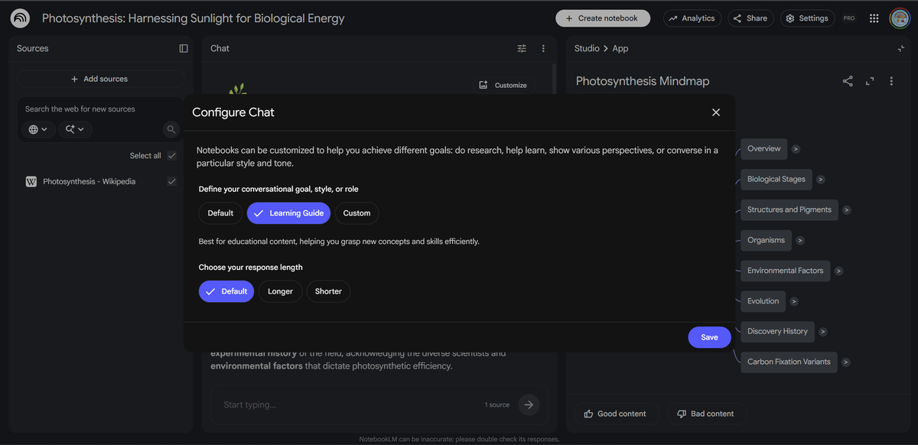Expand the Carbon Fixation Variants node
Image resolution: width=918 pixels, height=445 pixels.
845,362
